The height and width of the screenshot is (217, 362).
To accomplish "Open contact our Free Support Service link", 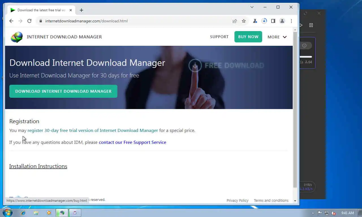I will tap(132, 142).
